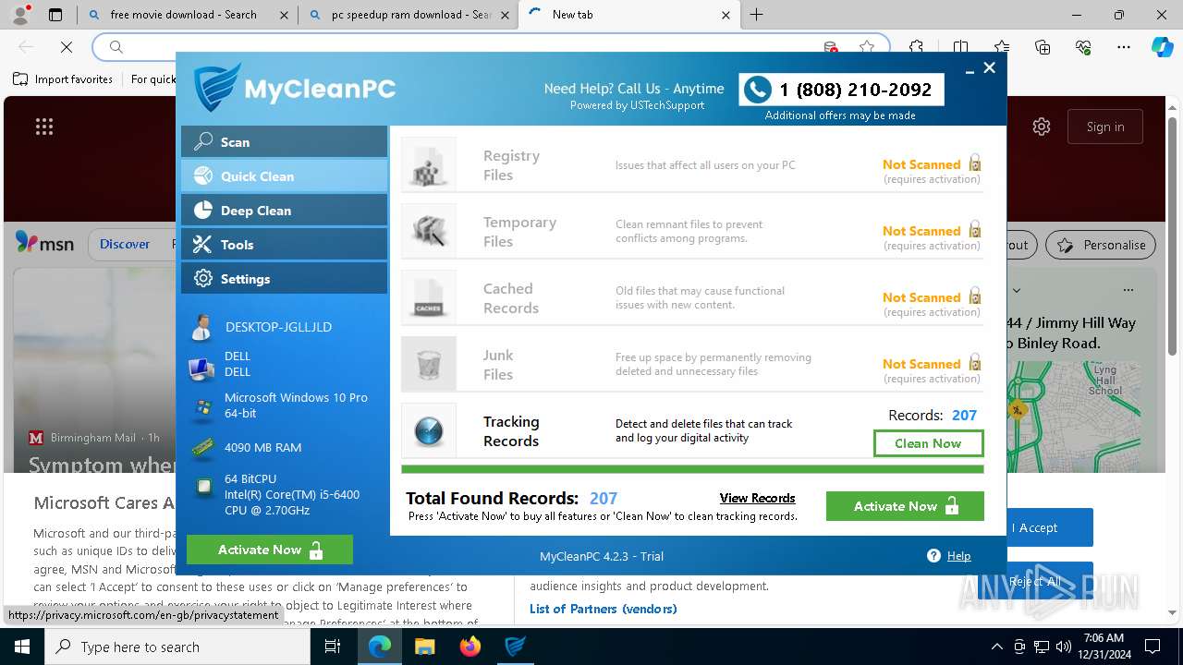Close the New tab browser tab
This screenshot has height=665, width=1183.
pos(726,15)
